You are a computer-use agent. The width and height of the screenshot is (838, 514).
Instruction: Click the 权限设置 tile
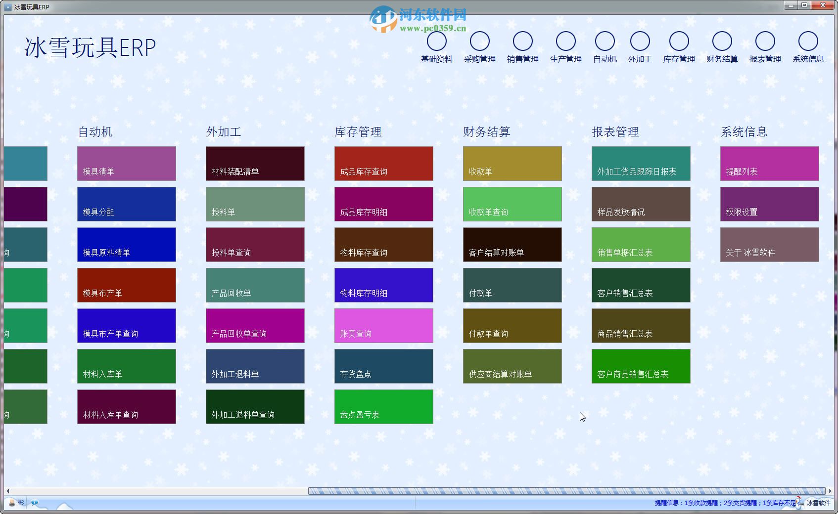[770, 204]
